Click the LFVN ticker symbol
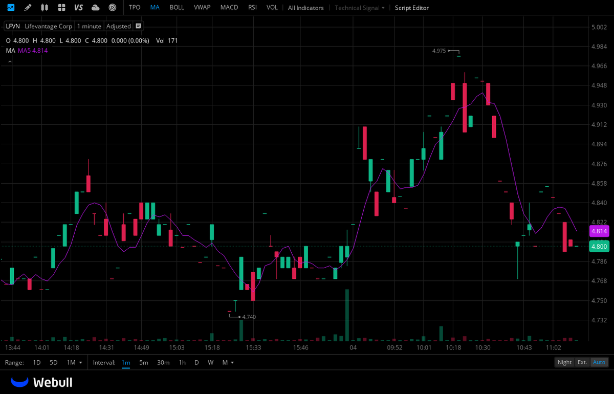This screenshot has width=614, height=394. [x=13, y=26]
